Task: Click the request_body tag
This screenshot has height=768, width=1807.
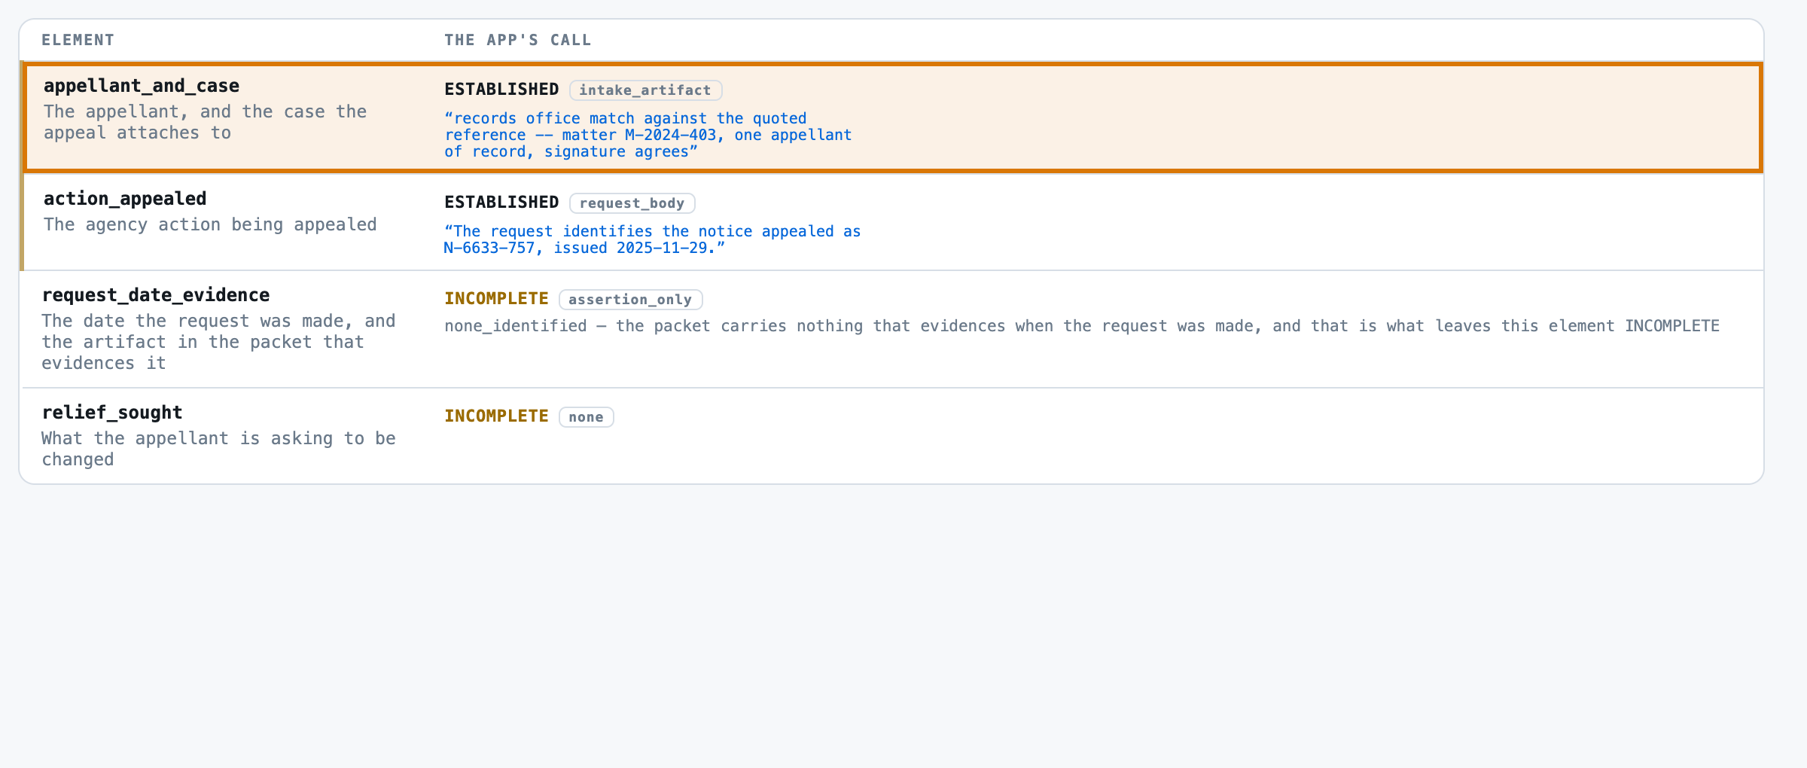Action: coord(632,203)
